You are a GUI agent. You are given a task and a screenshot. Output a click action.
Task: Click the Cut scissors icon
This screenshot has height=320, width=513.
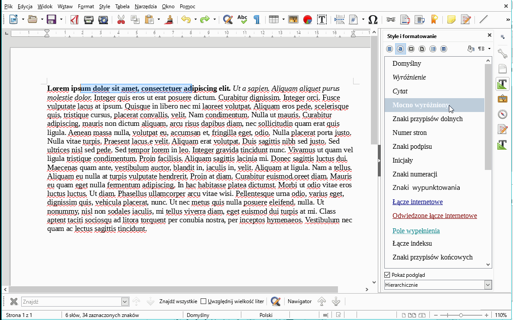pos(121,19)
